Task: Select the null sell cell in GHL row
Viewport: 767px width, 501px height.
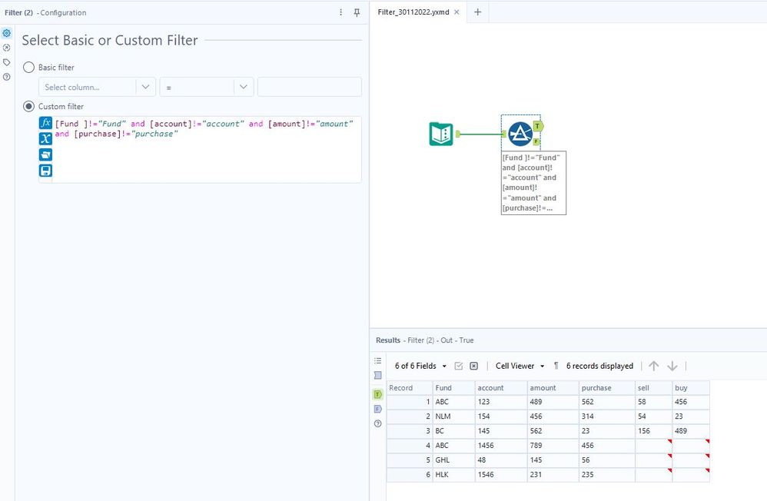Action: (x=654, y=460)
